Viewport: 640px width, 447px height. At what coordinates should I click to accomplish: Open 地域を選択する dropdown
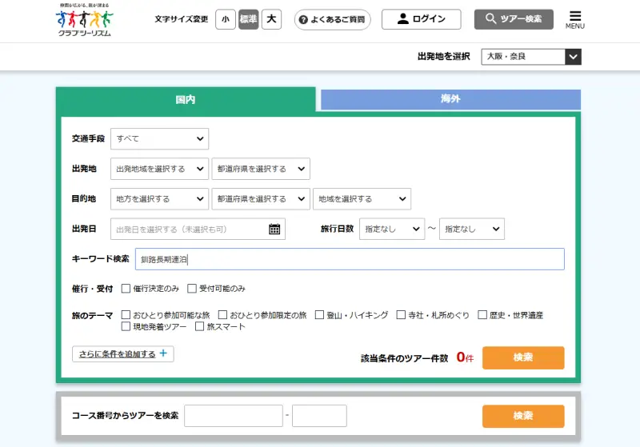pos(362,199)
